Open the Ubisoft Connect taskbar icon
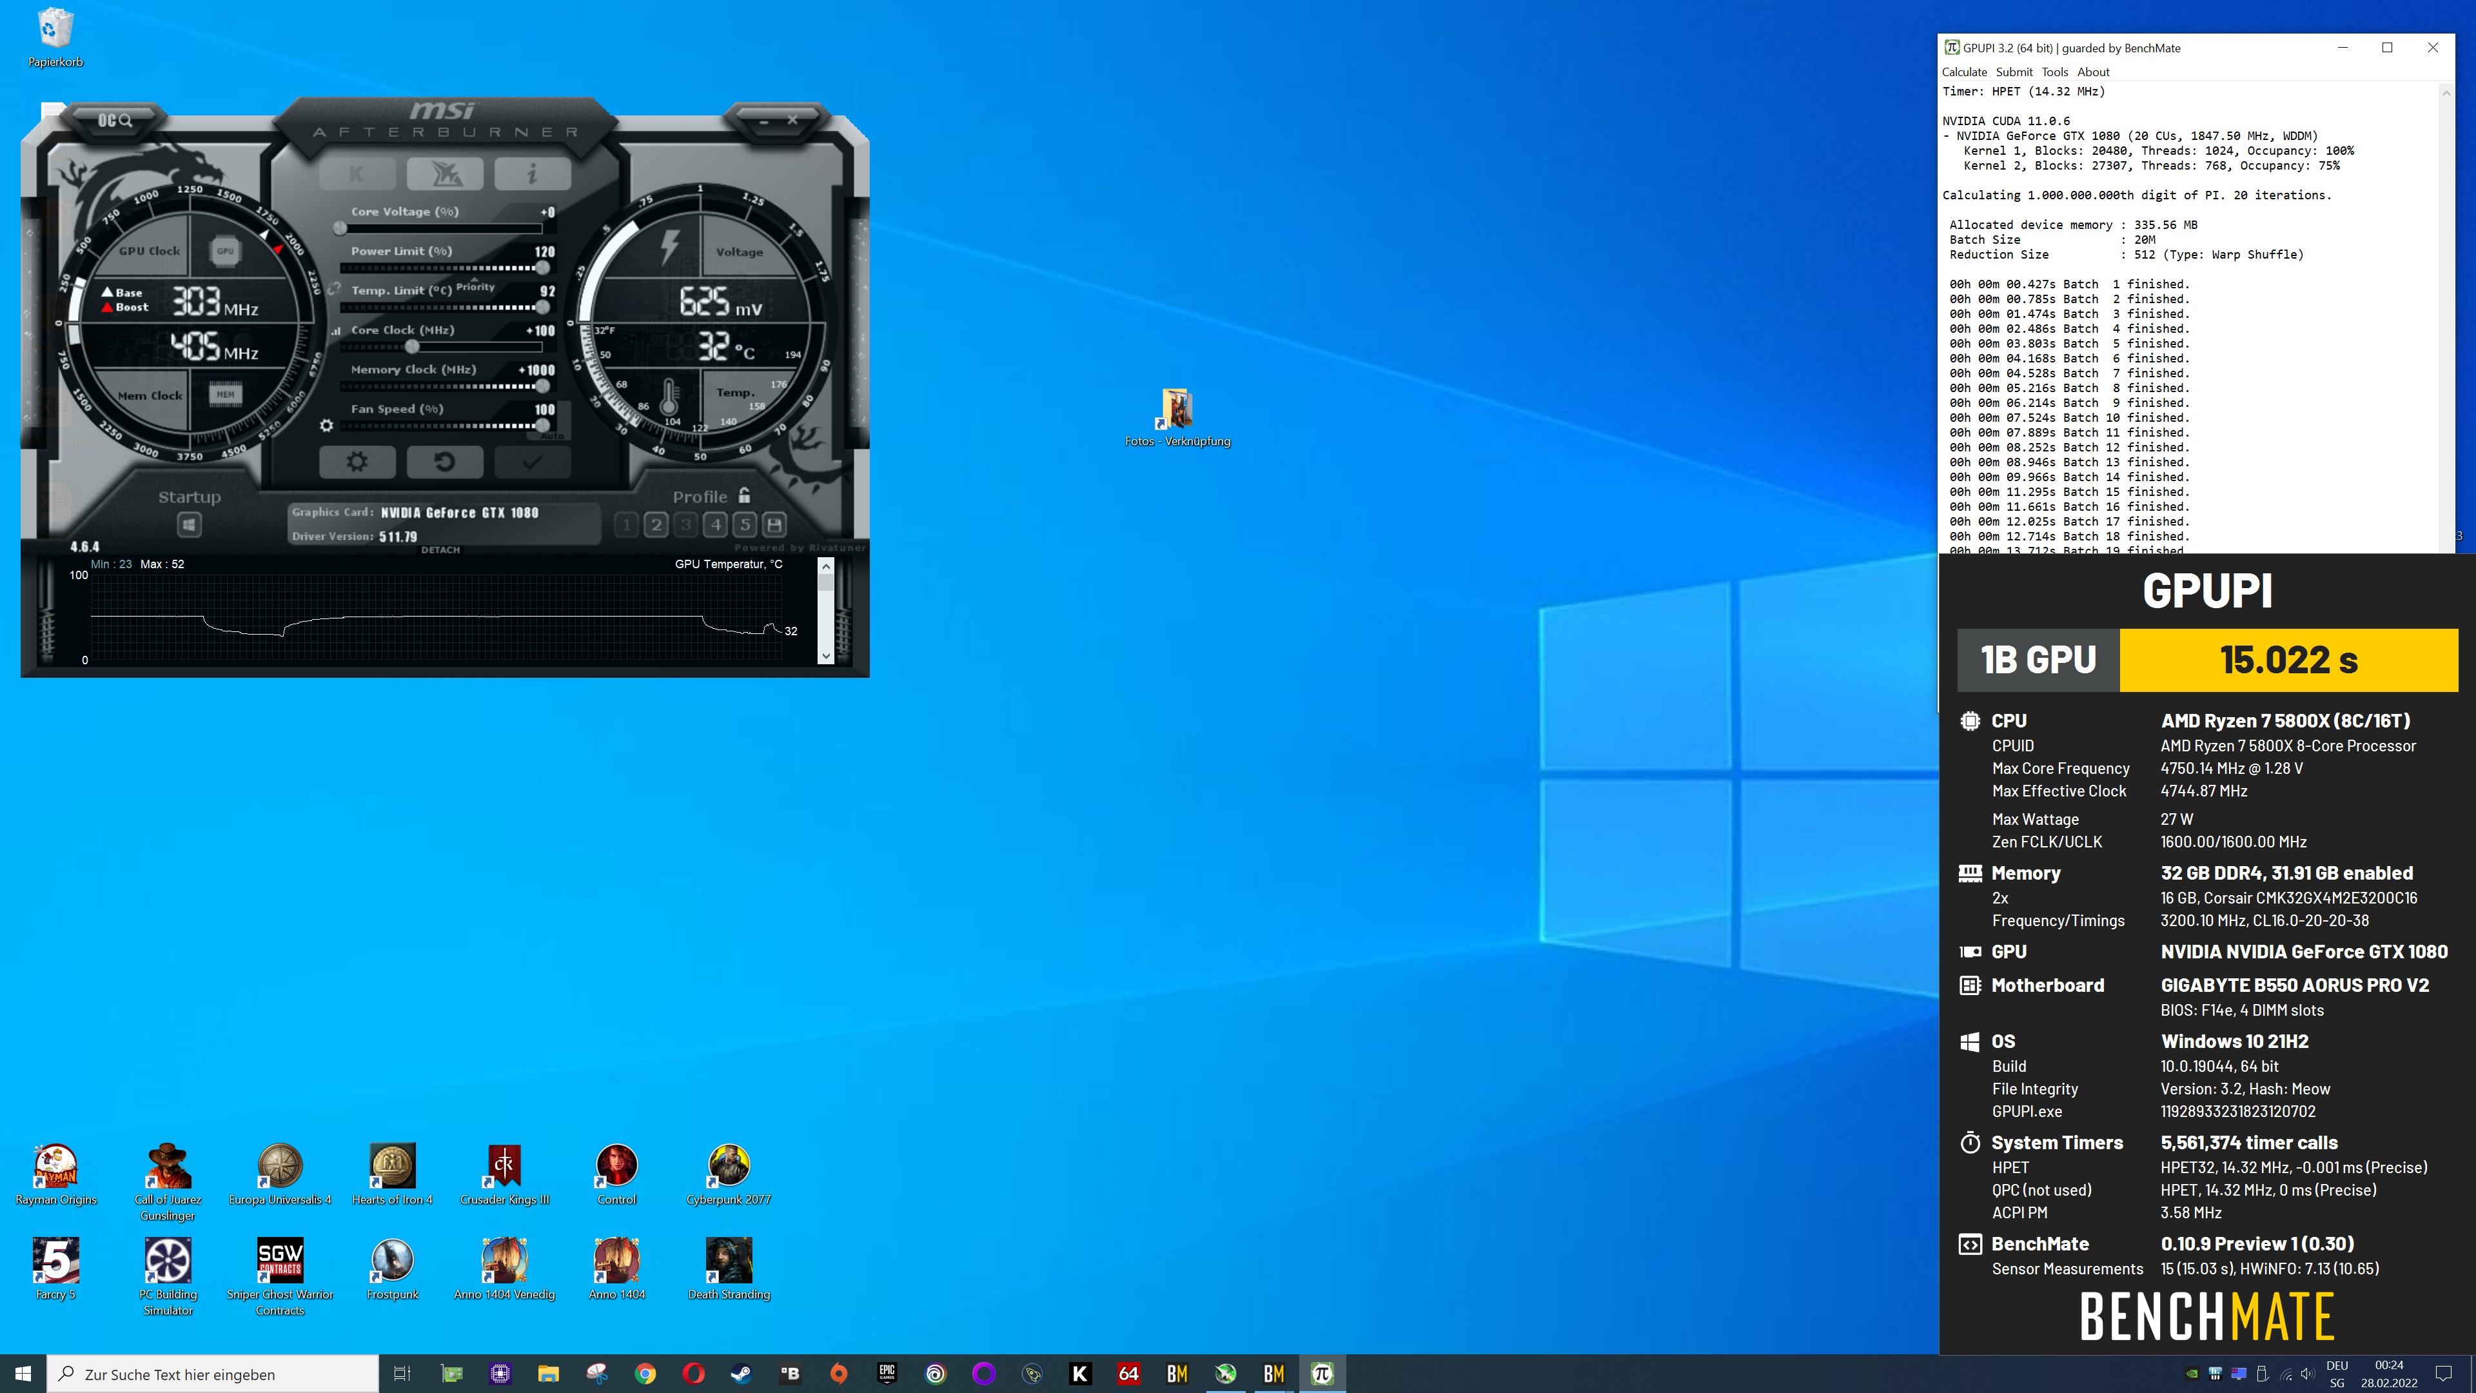 tap(935, 1374)
